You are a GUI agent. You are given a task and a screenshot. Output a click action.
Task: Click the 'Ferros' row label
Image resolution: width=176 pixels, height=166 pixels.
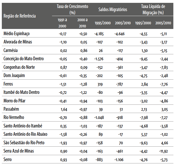click(9, 84)
